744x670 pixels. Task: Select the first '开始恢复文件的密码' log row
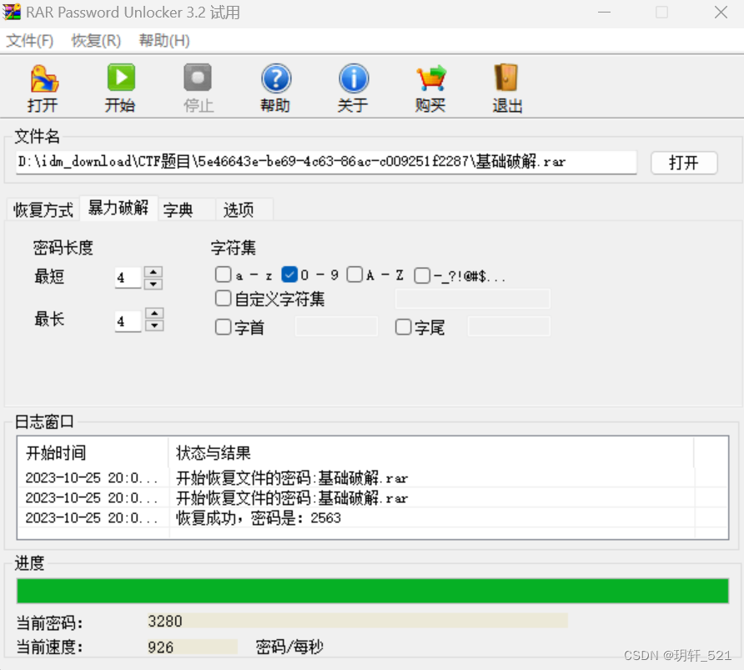click(x=373, y=478)
